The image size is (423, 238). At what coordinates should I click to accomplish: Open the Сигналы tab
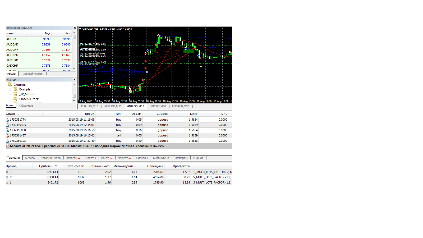click(142, 158)
